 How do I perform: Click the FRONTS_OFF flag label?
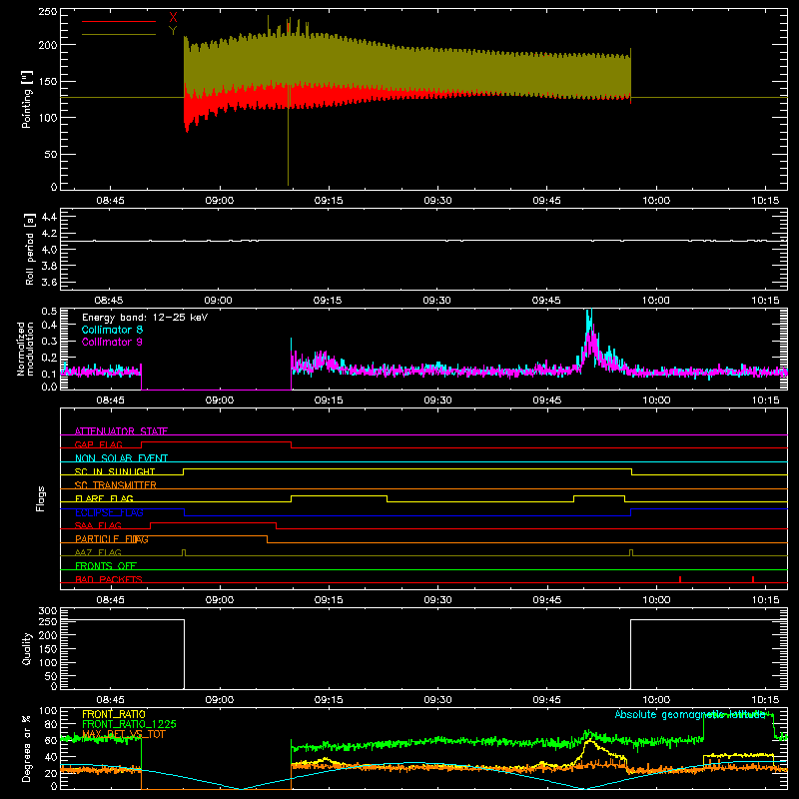tap(106, 566)
